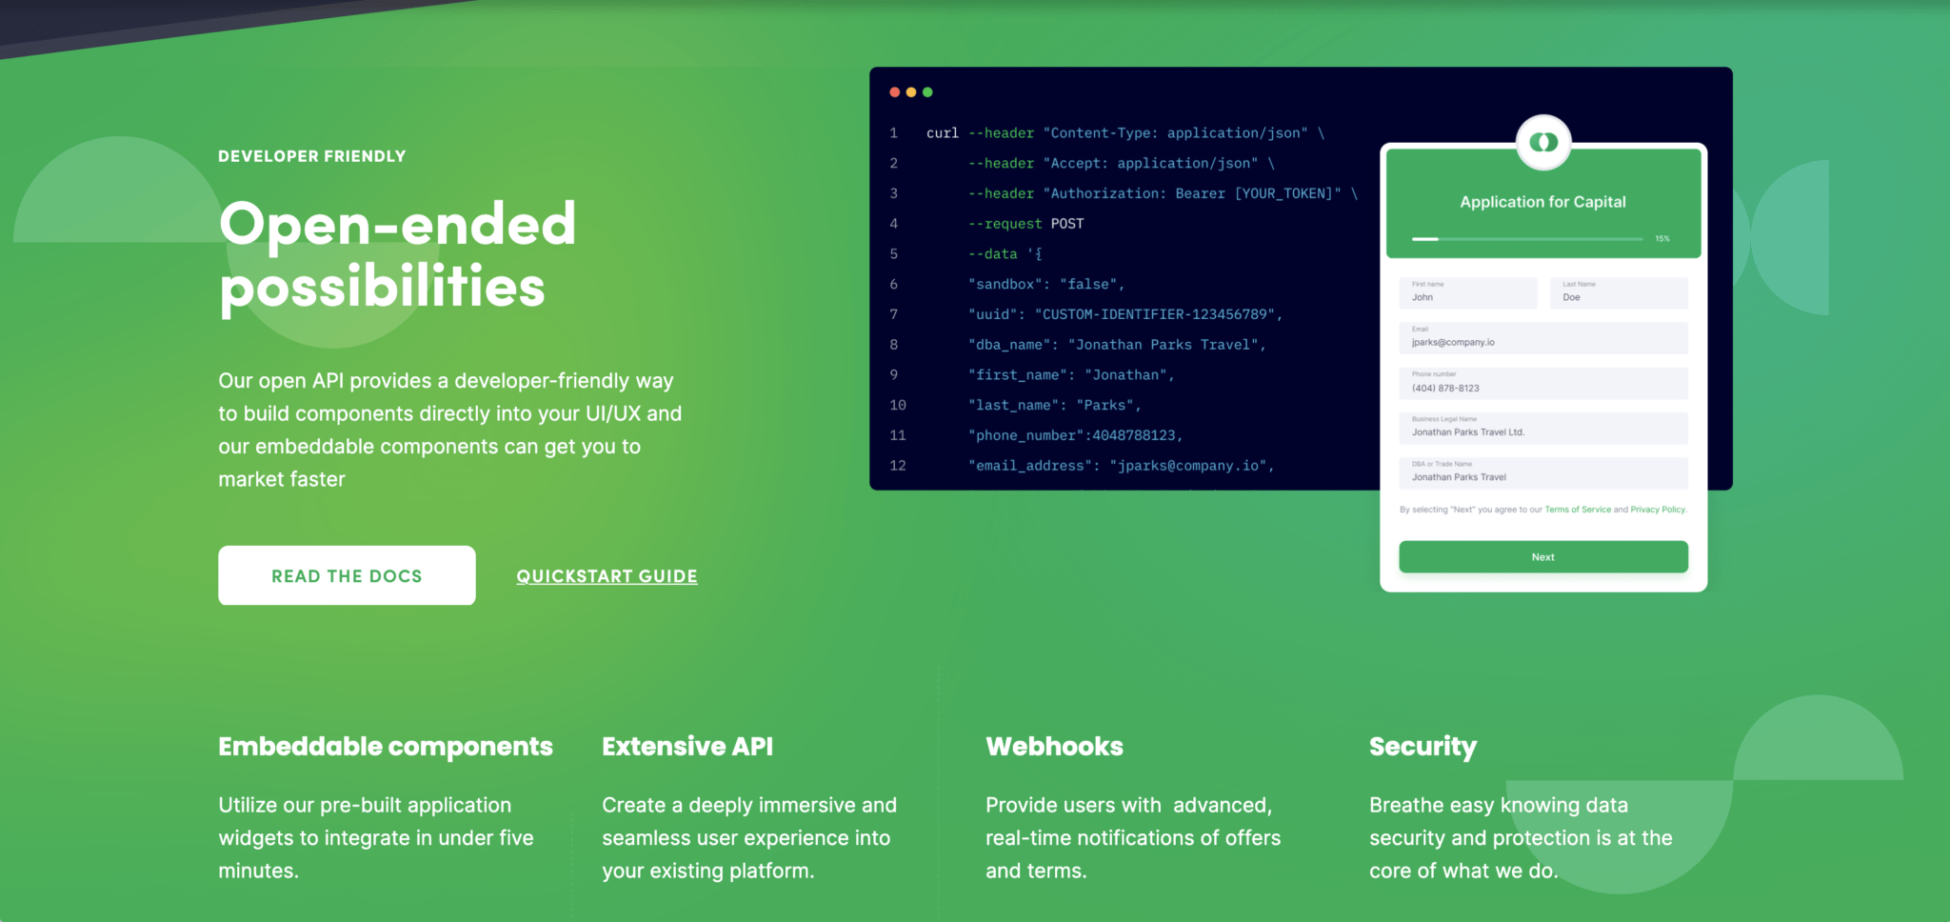Open the QUICKSTART GUIDE link
Image resolution: width=1950 pixels, height=922 pixels.
(x=607, y=576)
